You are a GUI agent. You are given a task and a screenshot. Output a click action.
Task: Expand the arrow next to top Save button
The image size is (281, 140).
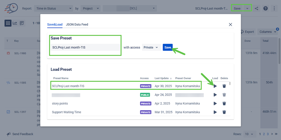[x=248, y=8]
